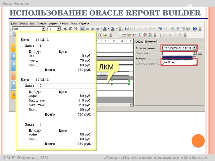This screenshot has width=215, height=161.
Task: Open the Окно menu
Action: [x=74, y=24]
